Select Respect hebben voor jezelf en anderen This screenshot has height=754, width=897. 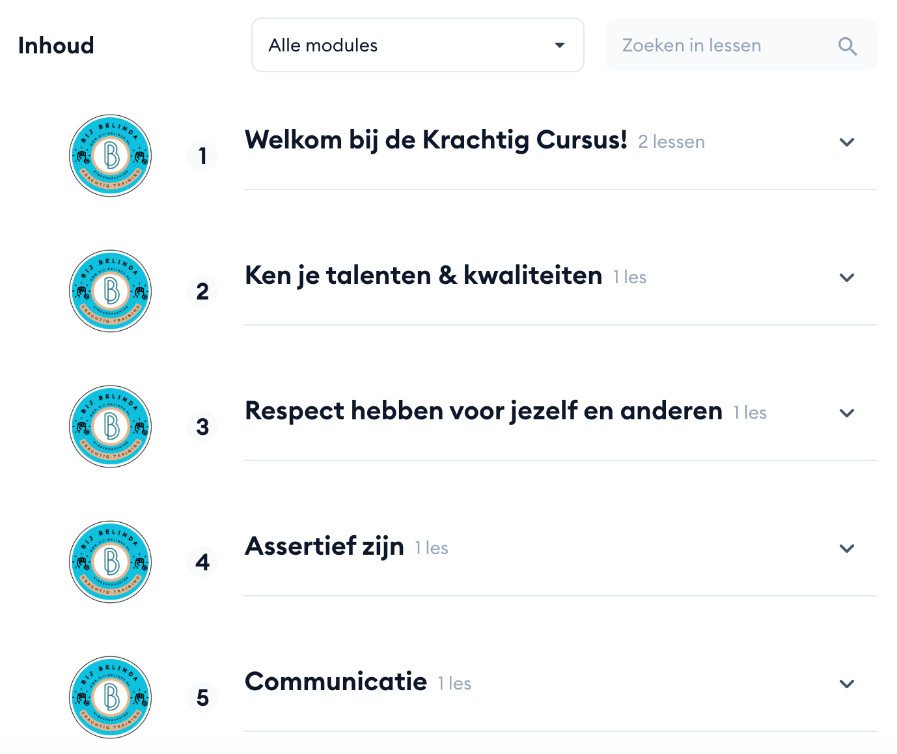(x=483, y=412)
